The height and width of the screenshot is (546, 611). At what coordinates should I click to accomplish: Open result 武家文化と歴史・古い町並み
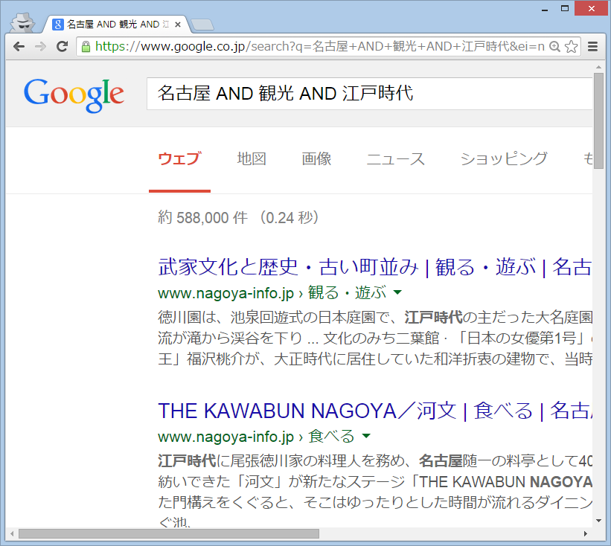point(375,267)
